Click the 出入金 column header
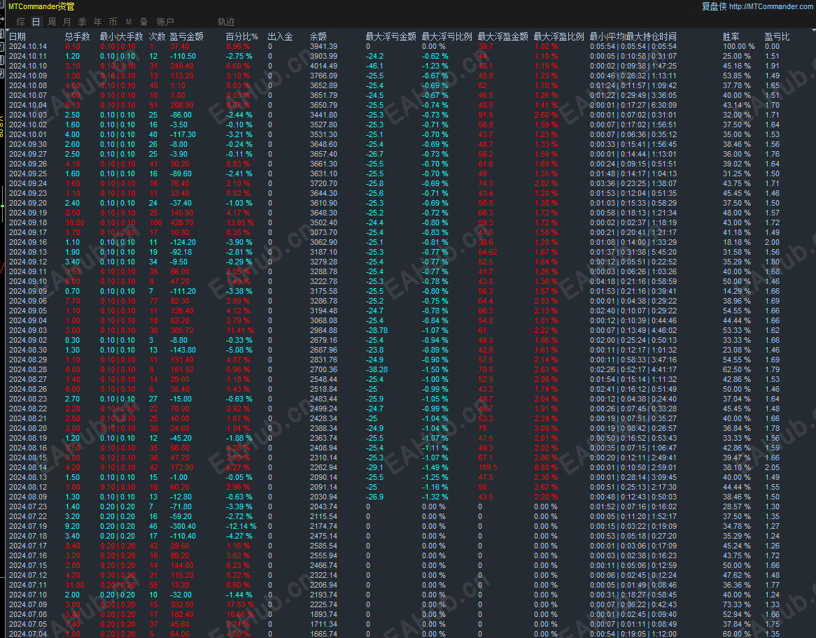816x638 pixels. pyautogui.click(x=281, y=36)
